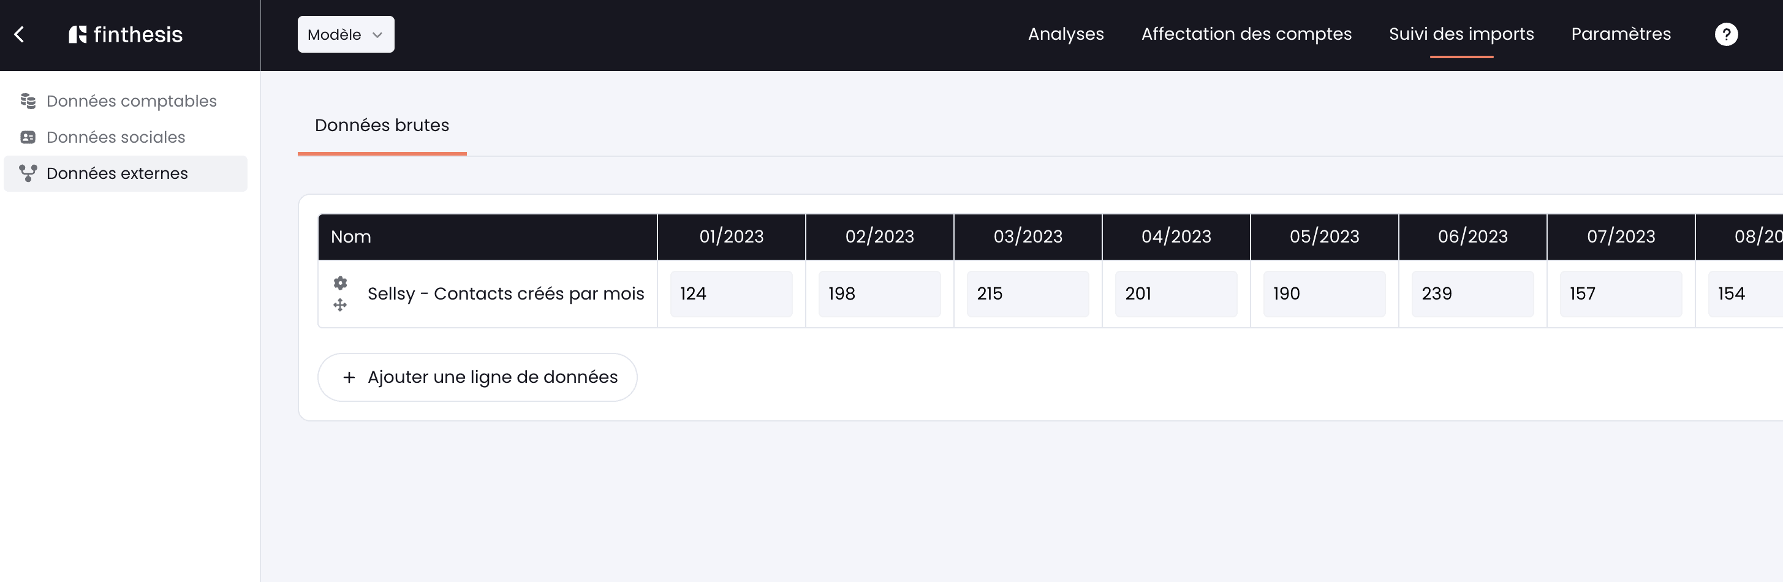
Task: Open Affectation des comptes
Action: pos(1246,34)
